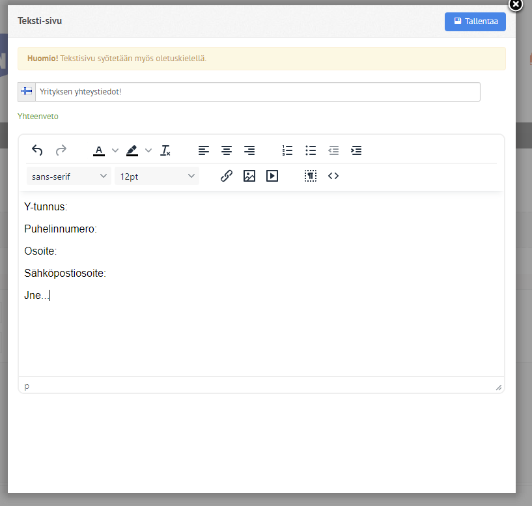
Task: Click the 'Sähköpostiosoite:' line in editor
Action: tap(65, 274)
